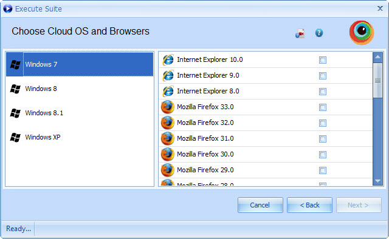389x239 pixels.
Task: Click the Internet Explorer 8.0 browser icon
Action: click(x=168, y=92)
